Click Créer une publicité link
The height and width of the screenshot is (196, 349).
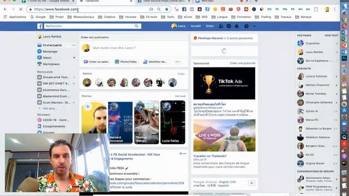click(242, 63)
